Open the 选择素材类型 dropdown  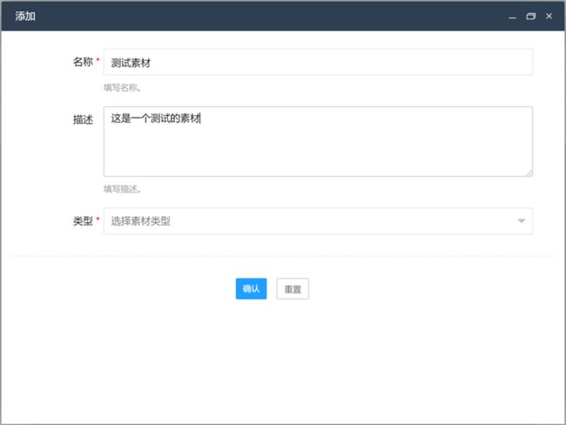click(x=318, y=221)
